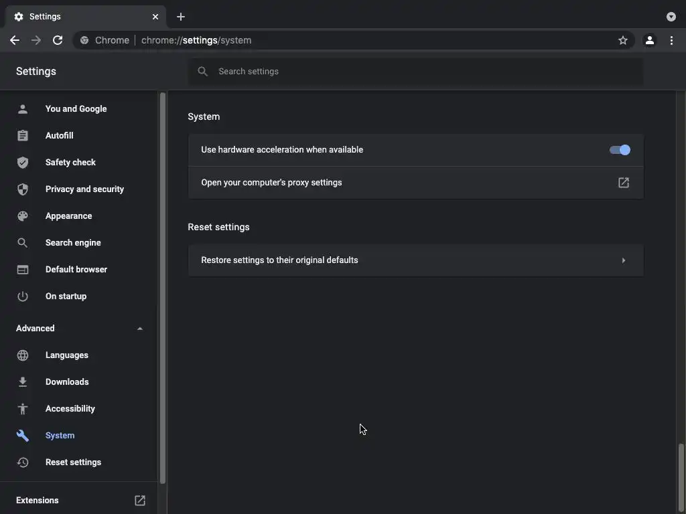The width and height of the screenshot is (686, 514).
Task: Reload the page with refresh icon
Action: pyautogui.click(x=58, y=40)
